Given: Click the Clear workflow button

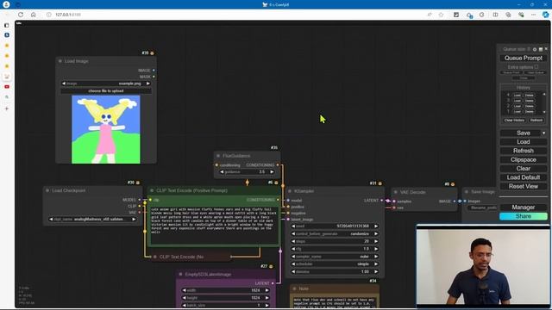Looking at the screenshot, I should tap(524, 169).
